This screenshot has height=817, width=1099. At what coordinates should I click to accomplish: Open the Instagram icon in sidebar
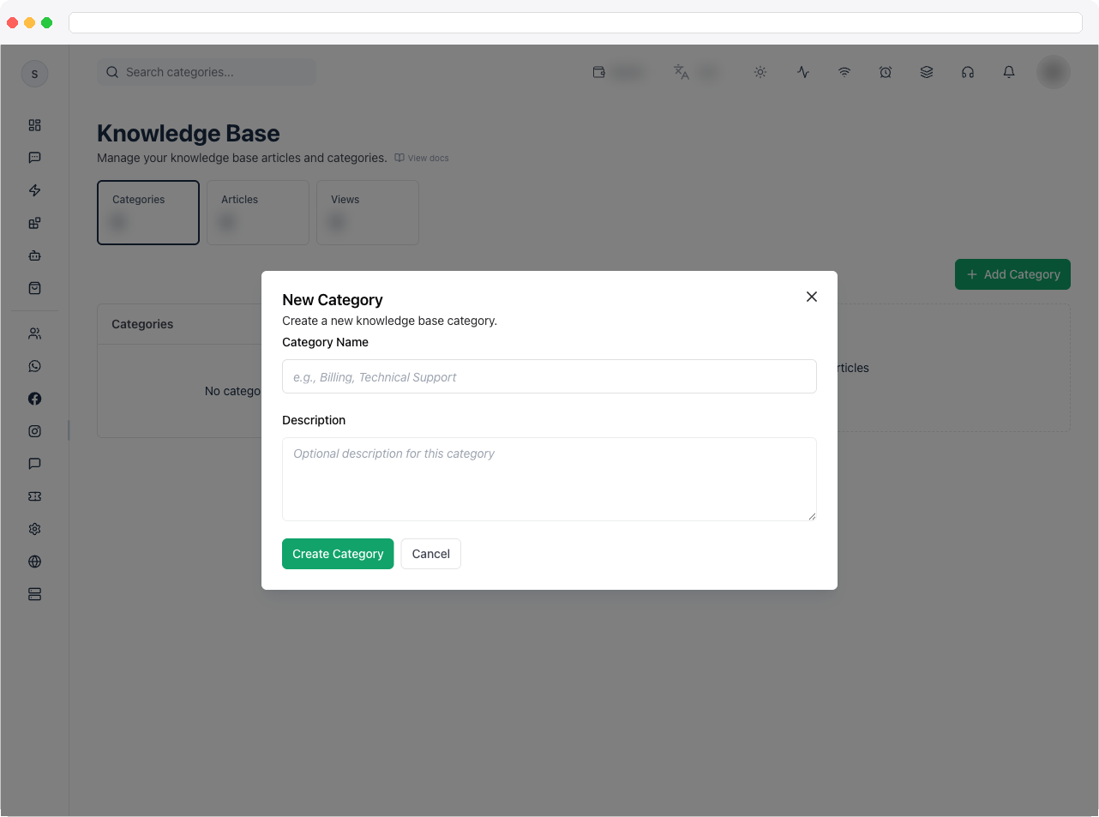(x=34, y=431)
